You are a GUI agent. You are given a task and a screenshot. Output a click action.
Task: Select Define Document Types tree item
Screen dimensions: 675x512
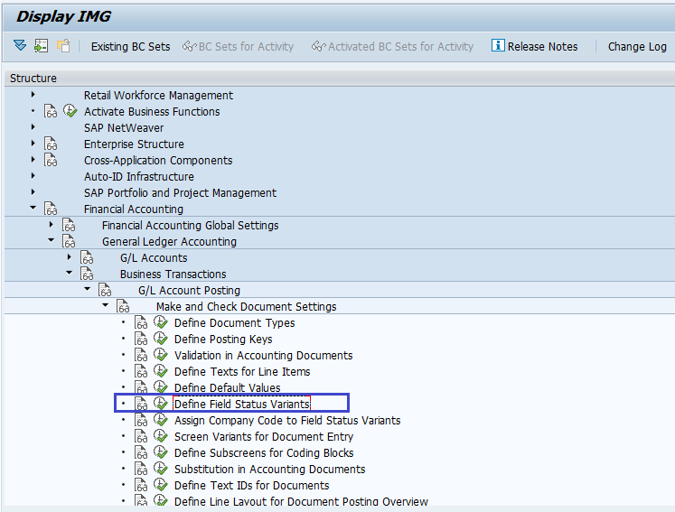pos(235,323)
